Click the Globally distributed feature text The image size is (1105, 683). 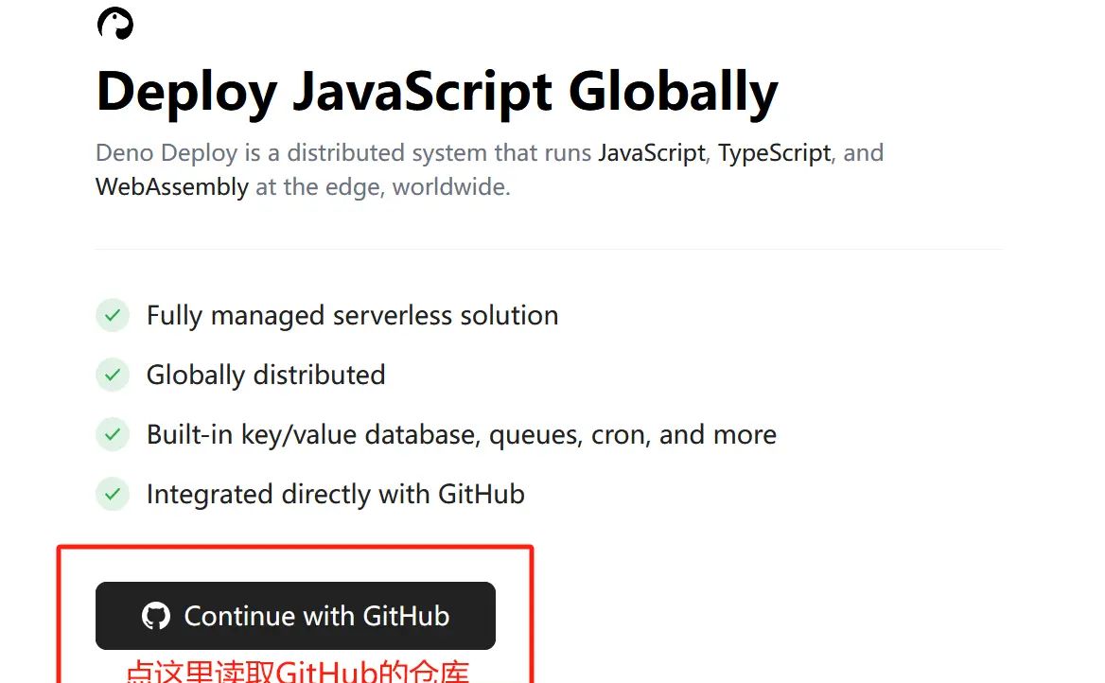pos(266,375)
